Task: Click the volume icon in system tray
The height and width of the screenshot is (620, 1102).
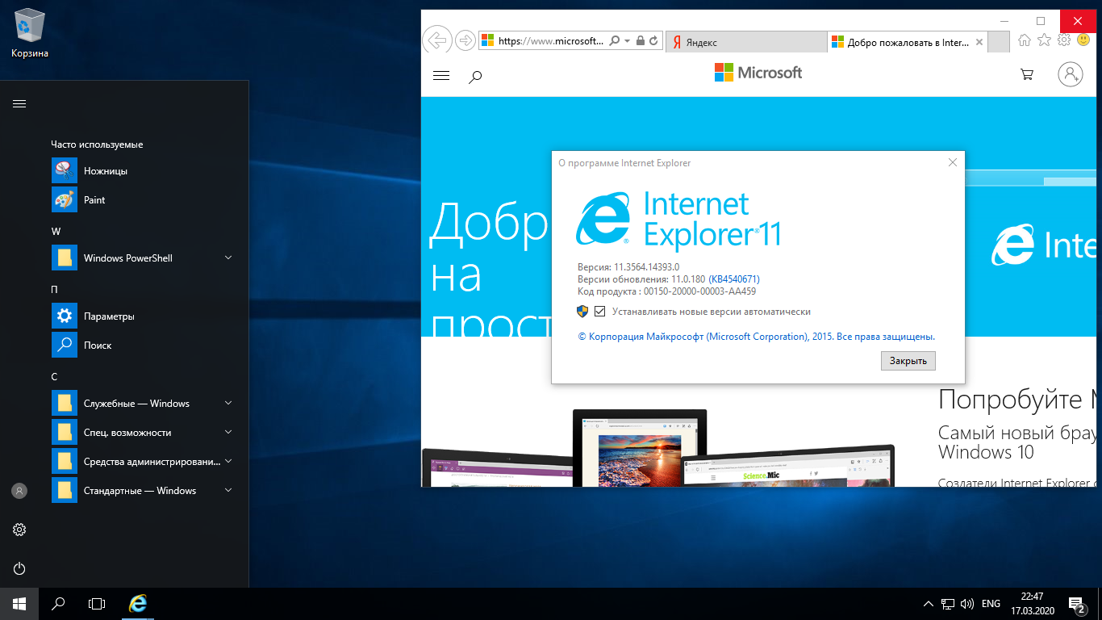Action: [x=966, y=604]
